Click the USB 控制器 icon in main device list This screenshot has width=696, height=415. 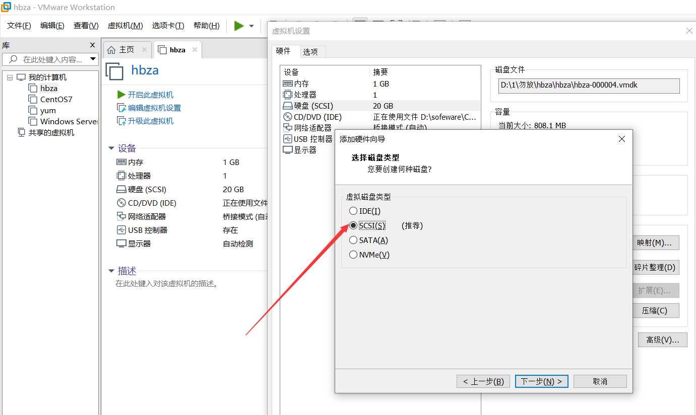point(121,230)
